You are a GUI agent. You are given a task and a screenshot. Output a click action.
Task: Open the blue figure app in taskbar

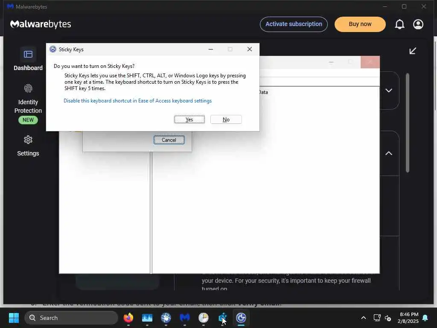pyautogui.click(x=222, y=318)
